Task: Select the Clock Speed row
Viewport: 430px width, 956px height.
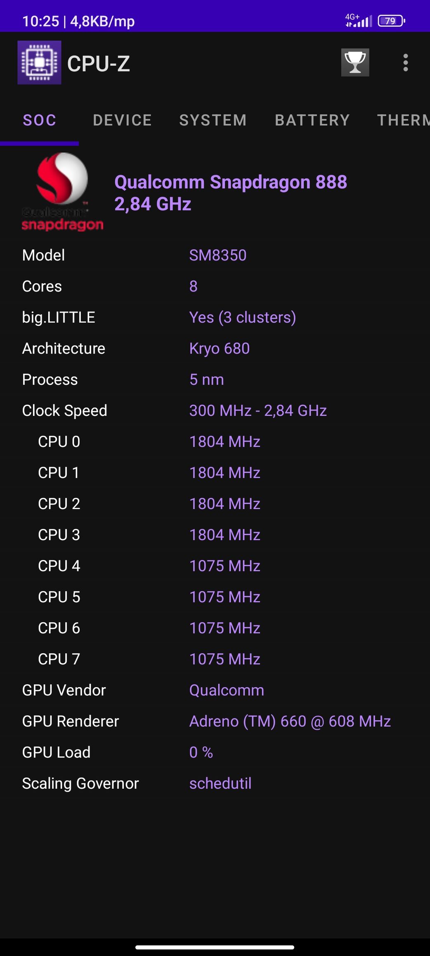Action: 215,410
